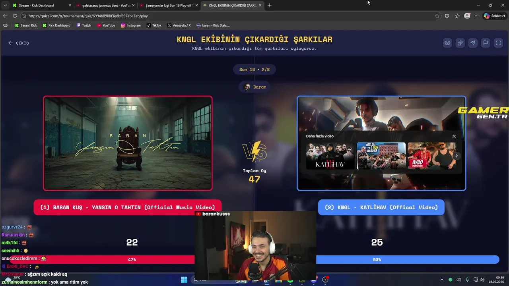This screenshot has height=286, width=509.
Task: Click the Sohbet et Copilot button
Action: pyautogui.click(x=494, y=16)
